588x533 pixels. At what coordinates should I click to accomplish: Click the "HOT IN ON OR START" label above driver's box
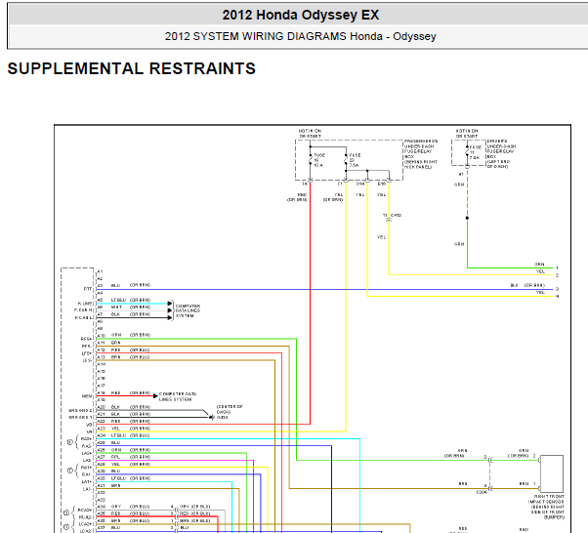pos(467,134)
